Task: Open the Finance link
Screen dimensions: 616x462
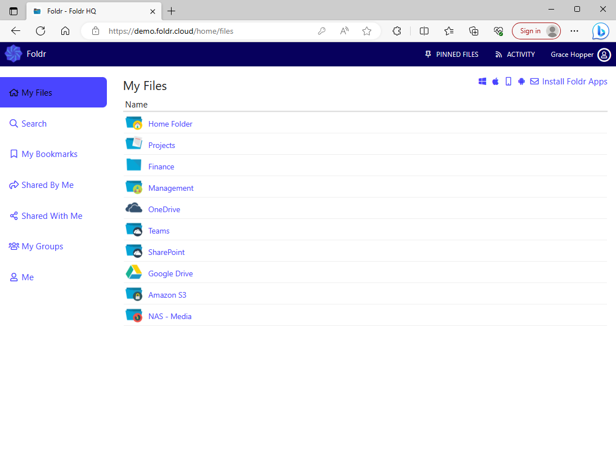Action: (x=161, y=167)
